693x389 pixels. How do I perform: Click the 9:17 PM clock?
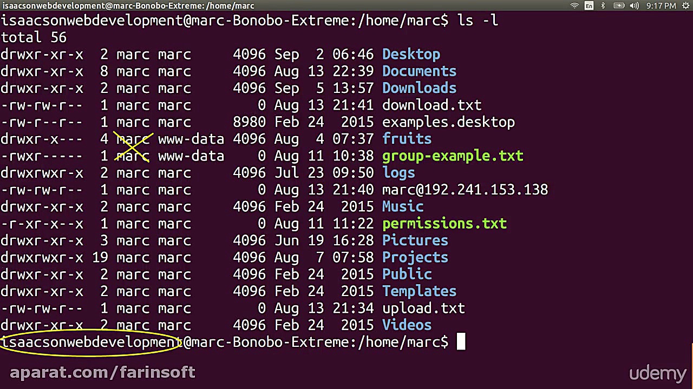(x=661, y=6)
